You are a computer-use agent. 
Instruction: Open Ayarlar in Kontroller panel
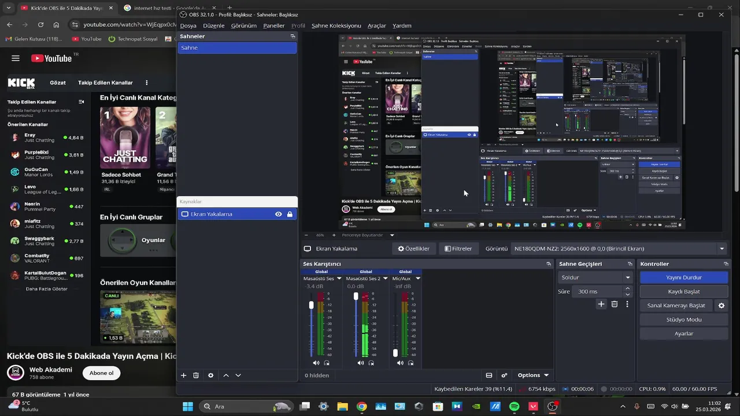point(684,333)
